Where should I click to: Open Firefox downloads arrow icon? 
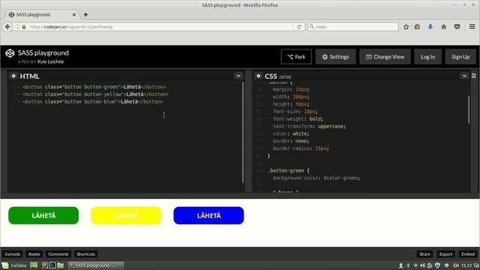click(x=430, y=27)
